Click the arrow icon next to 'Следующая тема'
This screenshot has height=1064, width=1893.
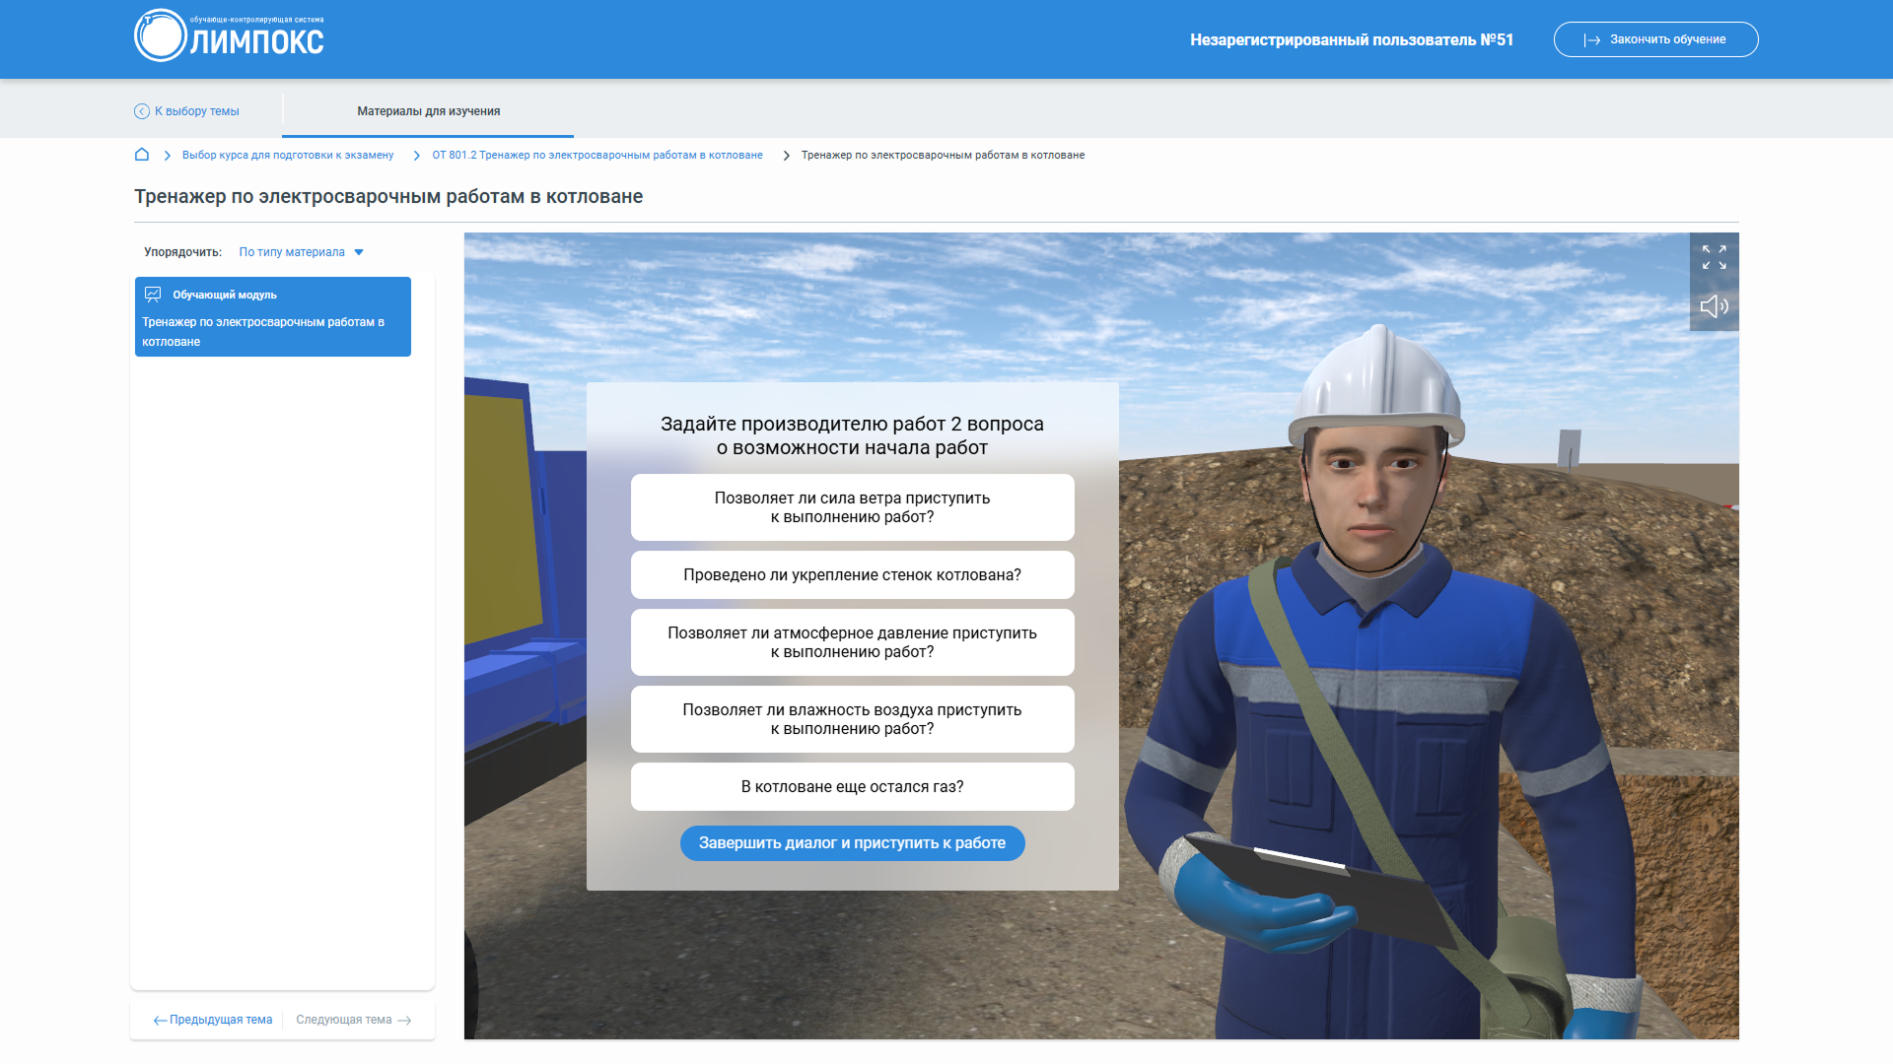(404, 1020)
